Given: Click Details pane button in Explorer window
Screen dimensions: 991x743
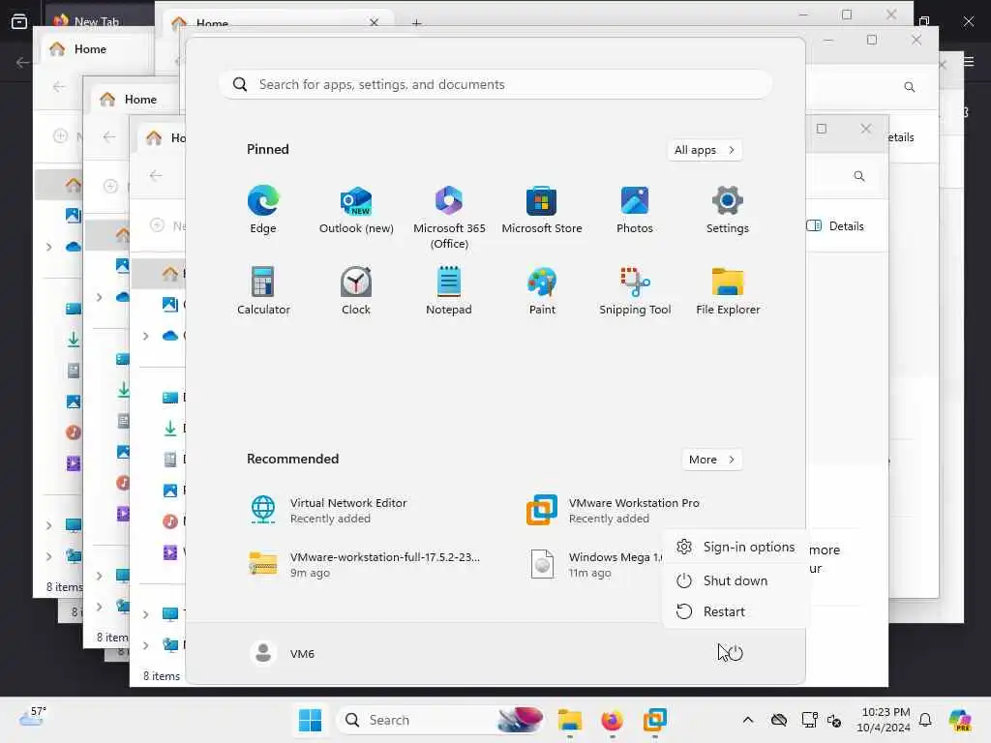Looking at the screenshot, I should pos(835,226).
